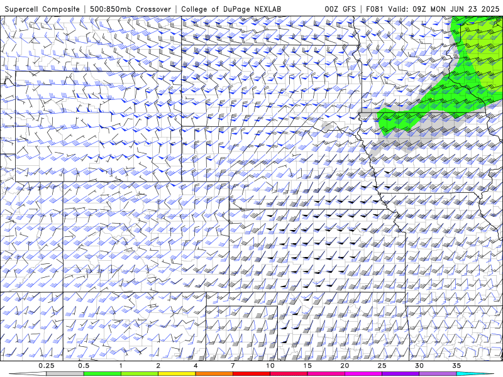503x377 pixels.
Task: Click the legend value '25'
Action: pyautogui.click(x=382, y=366)
